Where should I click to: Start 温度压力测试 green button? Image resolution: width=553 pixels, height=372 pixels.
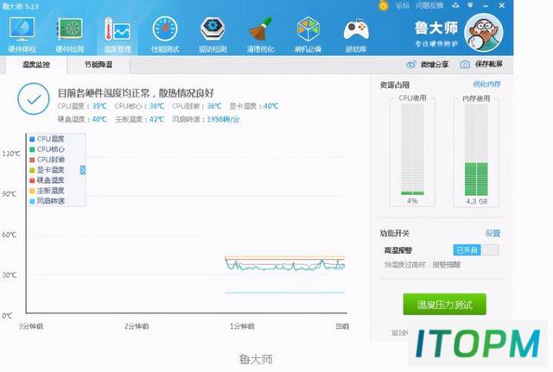(444, 304)
